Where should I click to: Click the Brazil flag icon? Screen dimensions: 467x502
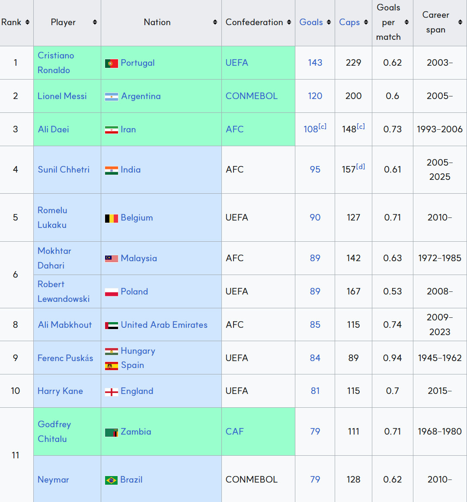(111, 480)
